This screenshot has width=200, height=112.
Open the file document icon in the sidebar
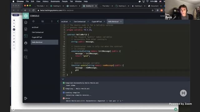click(26, 29)
